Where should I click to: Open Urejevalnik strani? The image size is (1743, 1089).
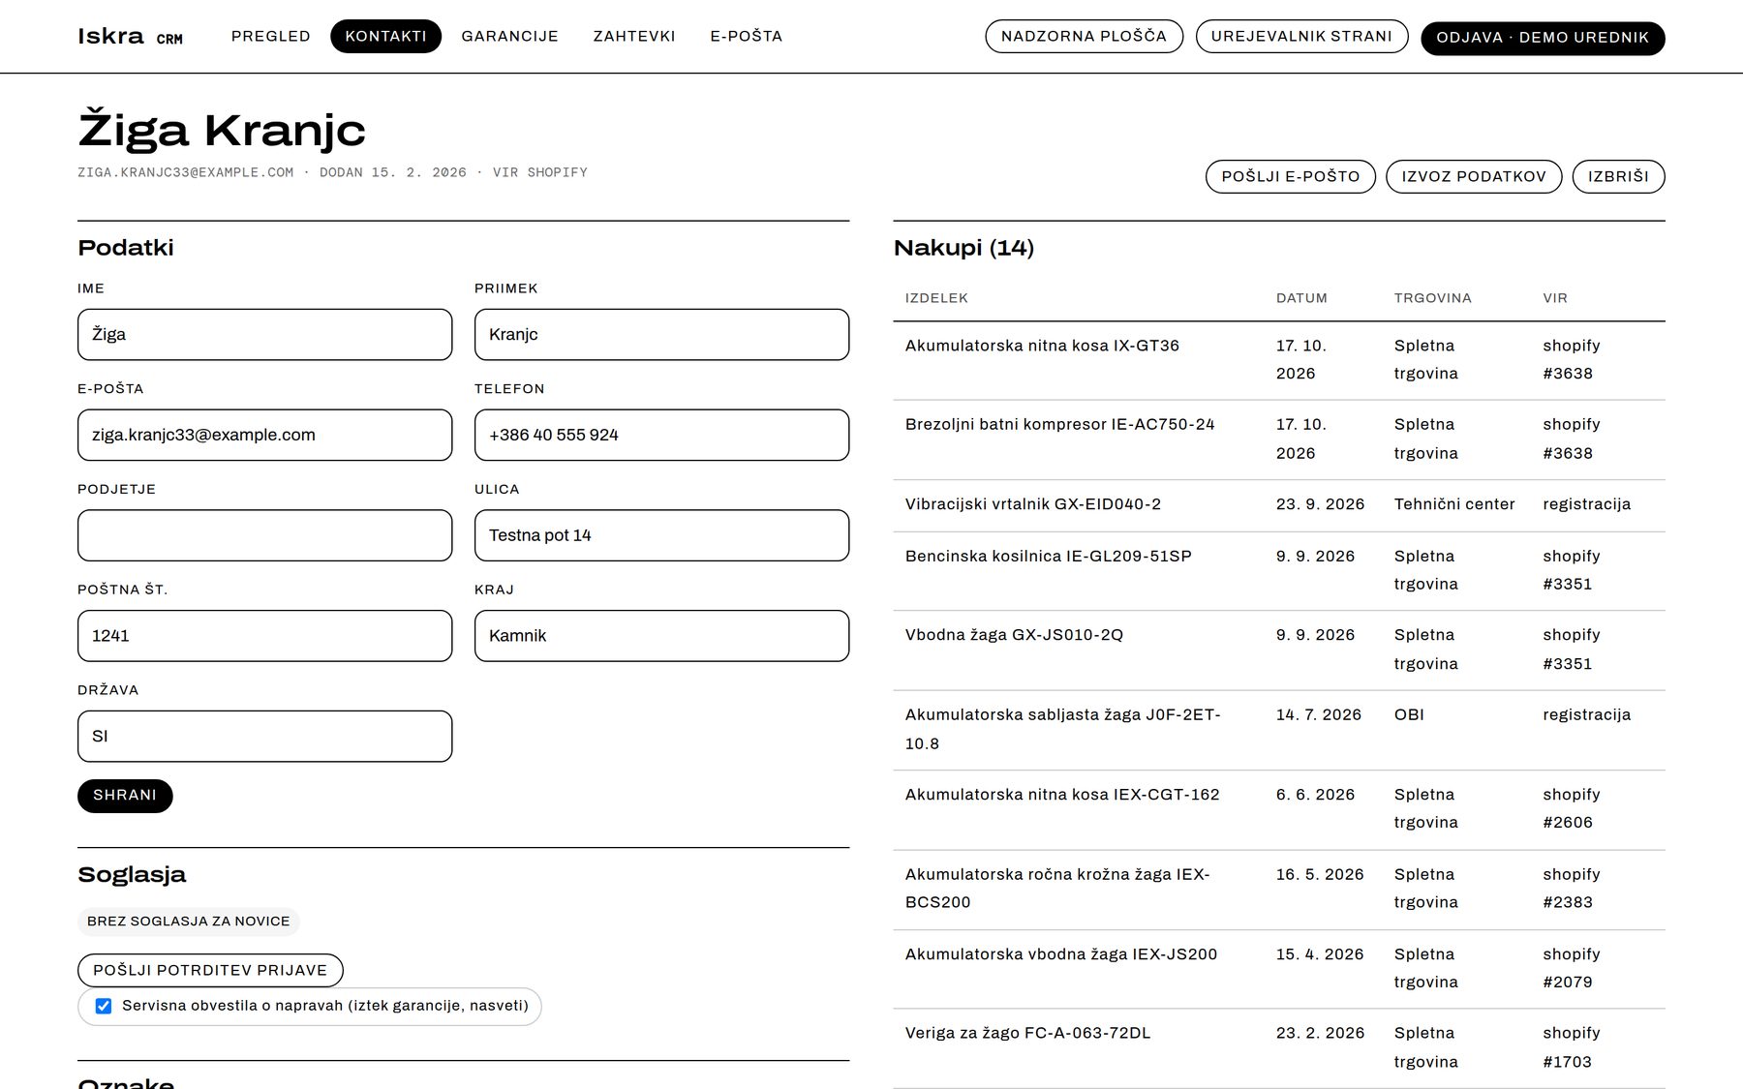click(1301, 36)
